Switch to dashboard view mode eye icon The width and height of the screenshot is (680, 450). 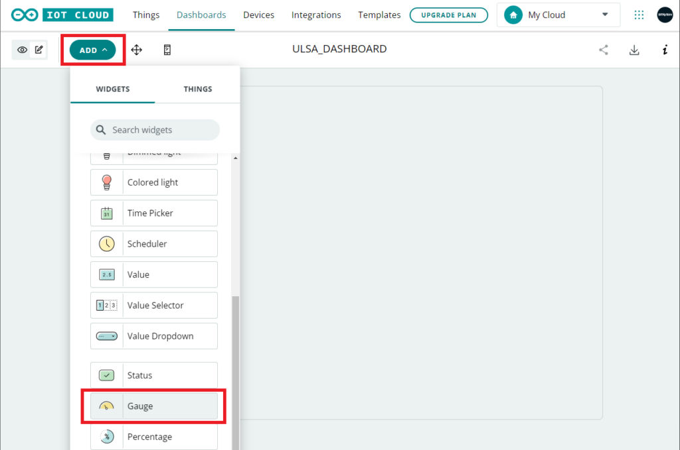coord(22,50)
